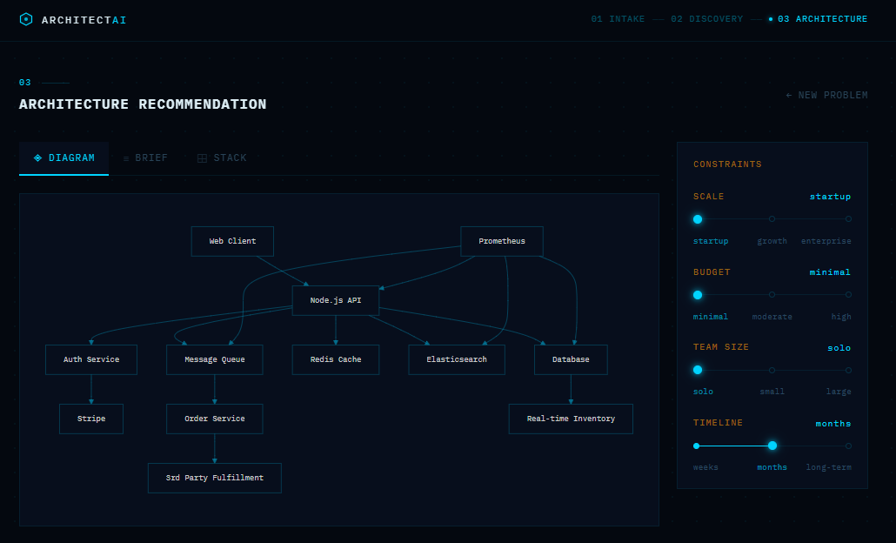
Task: Set Scale slider to enterprise
Action: point(848,219)
